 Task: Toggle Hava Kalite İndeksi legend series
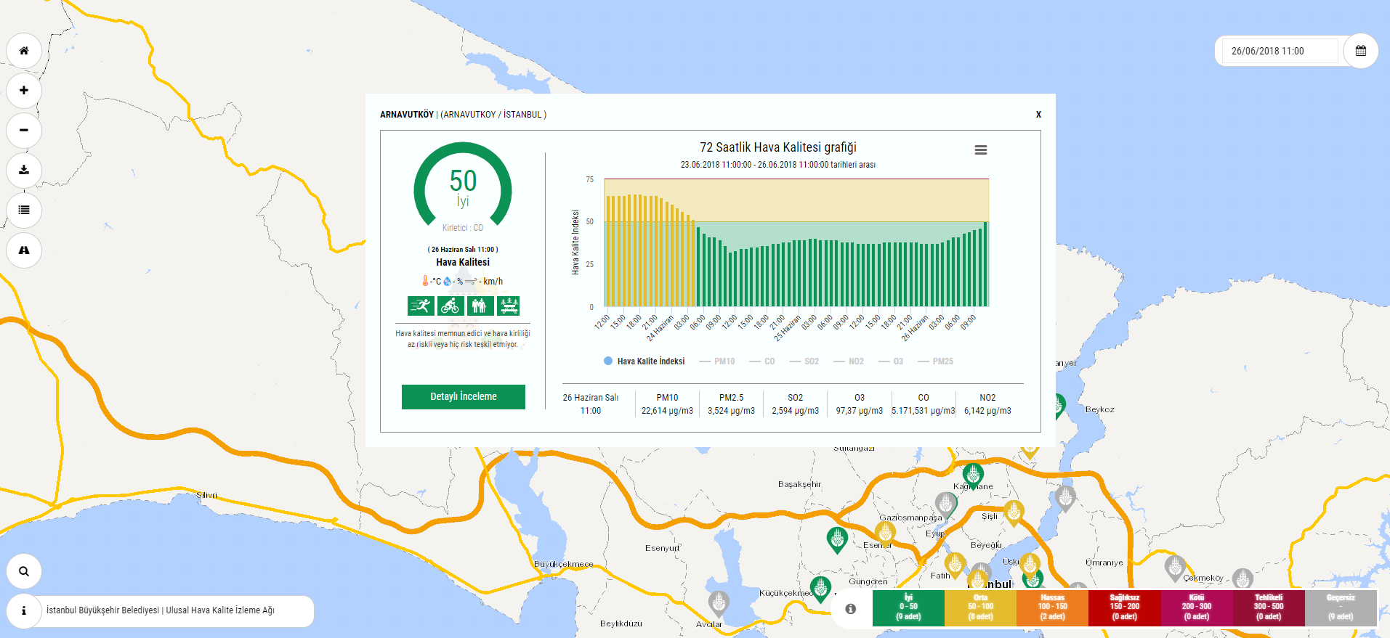(x=645, y=361)
